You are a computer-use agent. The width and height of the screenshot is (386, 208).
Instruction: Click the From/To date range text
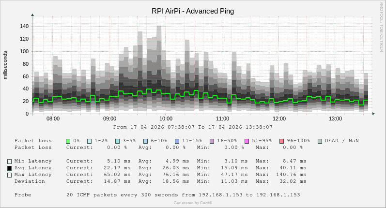point(193,127)
